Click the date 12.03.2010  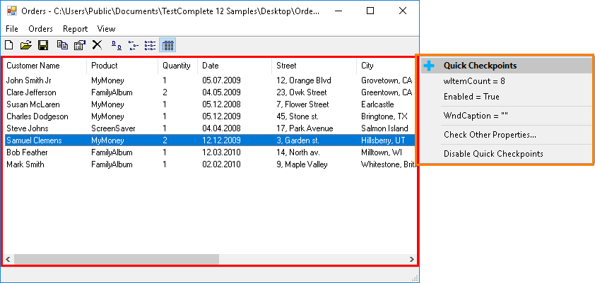(x=221, y=152)
